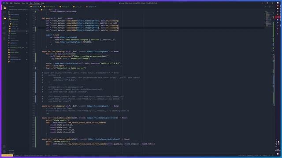Click the print("server update") line
The image size is (282, 158).
pos(58,141)
